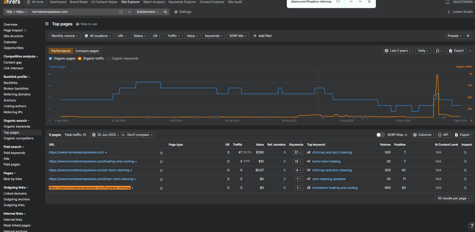
Task: Inspect the dryer-vent-cleaning page row
Action: click(465, 179)
